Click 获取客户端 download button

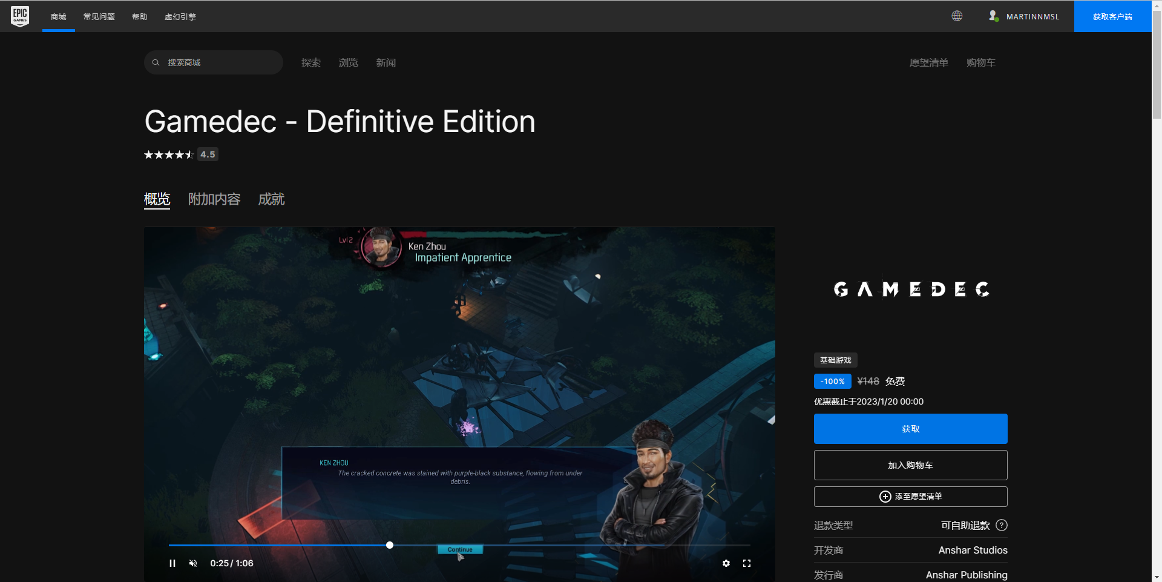[1112, 16]
